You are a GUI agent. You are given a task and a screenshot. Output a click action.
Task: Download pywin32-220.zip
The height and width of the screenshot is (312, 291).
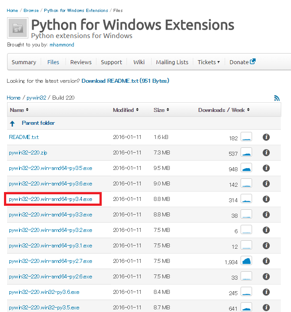28,153
